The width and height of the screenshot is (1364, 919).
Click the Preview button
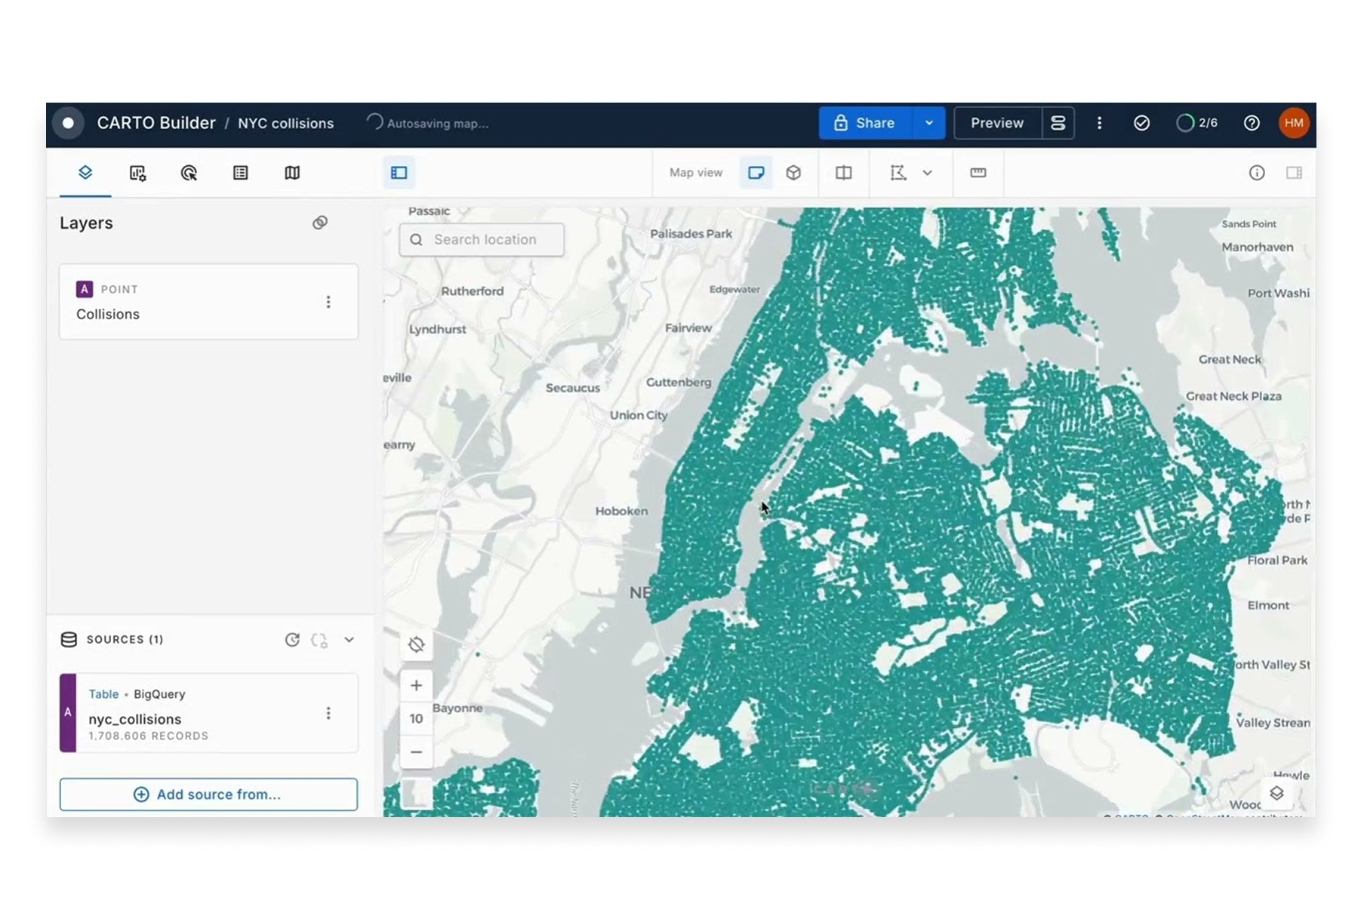pos(996,123)
